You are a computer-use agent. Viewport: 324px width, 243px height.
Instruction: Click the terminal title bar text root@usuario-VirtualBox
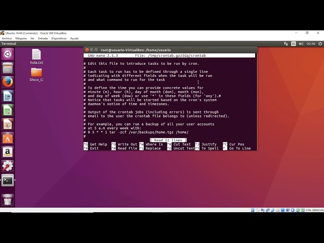136,50
